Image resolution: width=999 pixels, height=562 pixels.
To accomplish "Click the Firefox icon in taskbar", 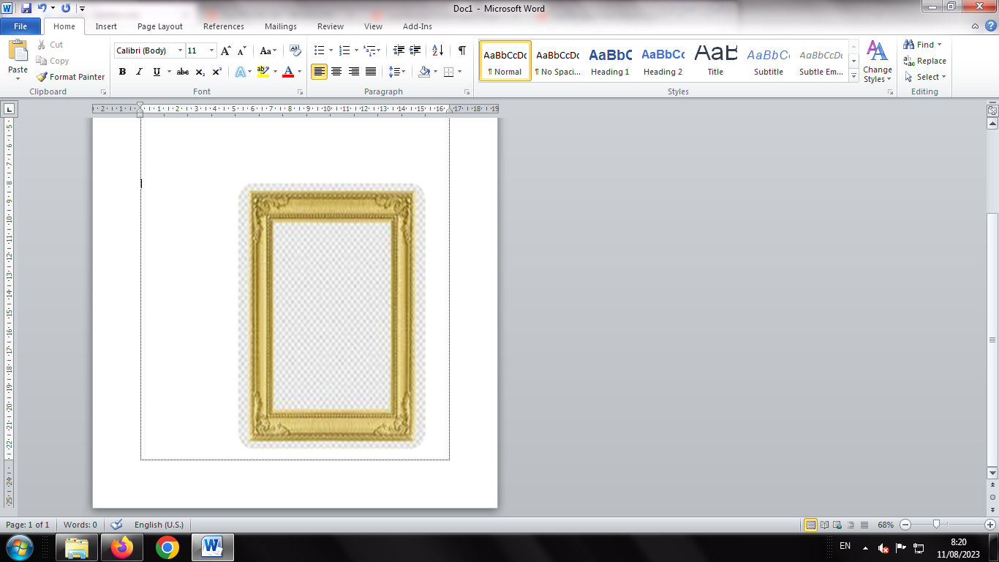I will click(122, 547).
